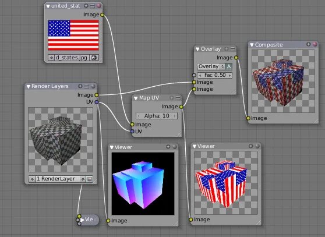Select flag-mapped cube preview in Viewer node
This screenshot has height=237, width=325.
coord(226,183)
